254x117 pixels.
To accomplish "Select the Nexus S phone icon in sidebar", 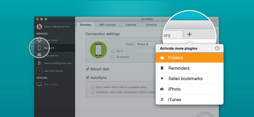I will (x=39, y=48).
